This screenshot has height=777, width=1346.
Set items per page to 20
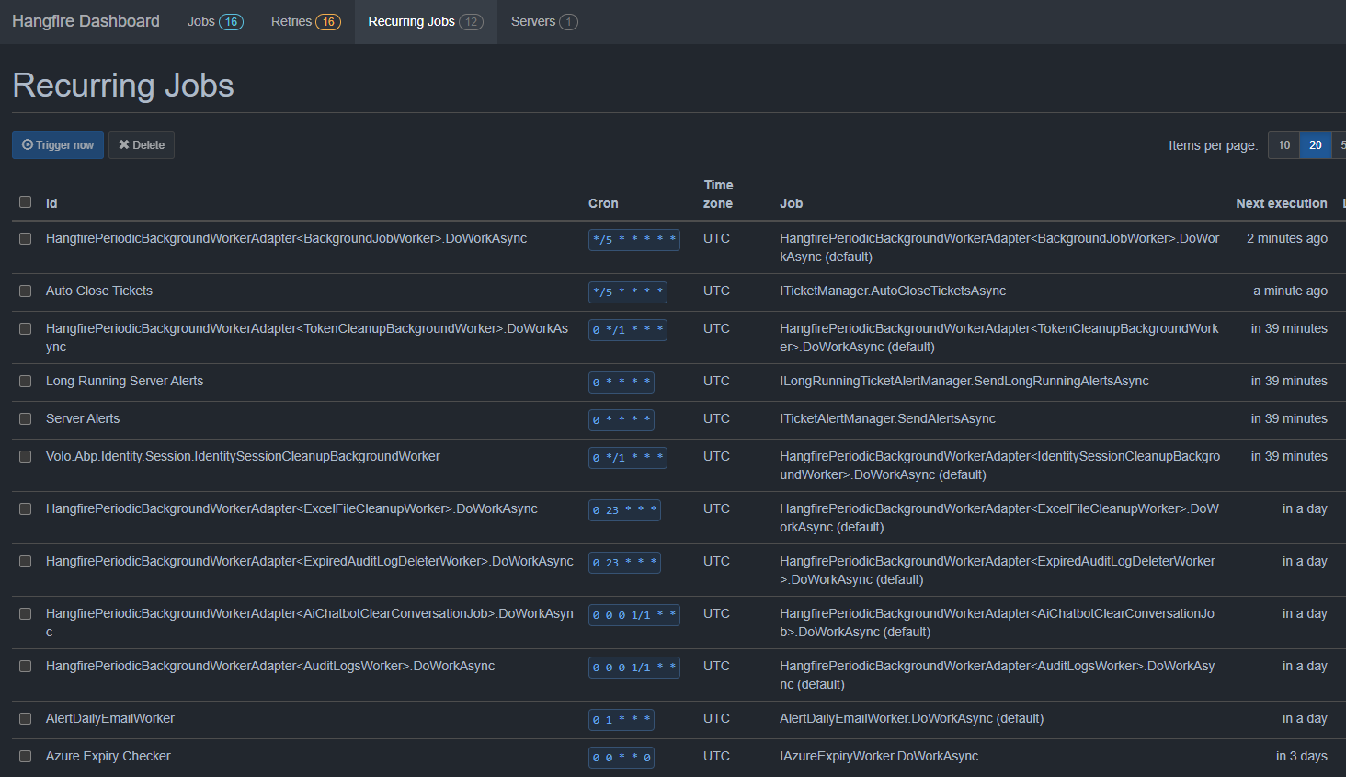point(1315,145)
